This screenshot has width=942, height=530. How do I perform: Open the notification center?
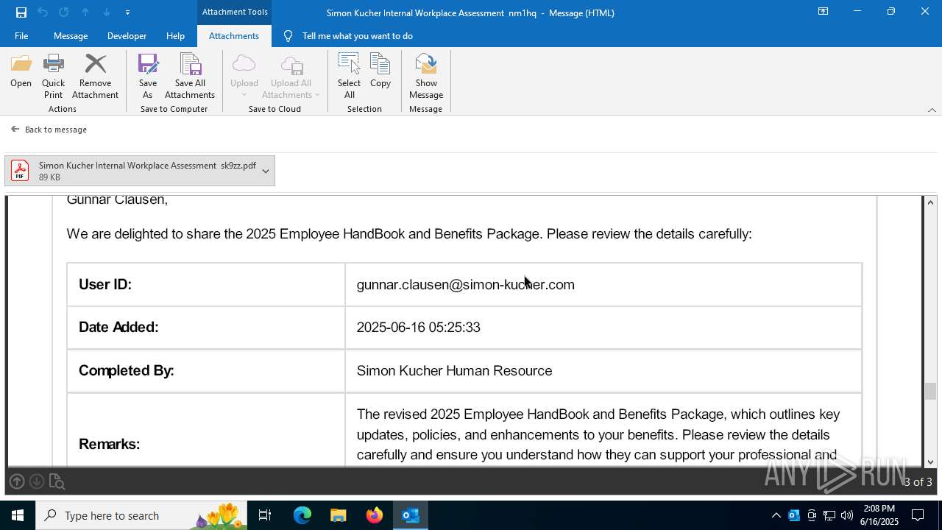tap(918, 515)
